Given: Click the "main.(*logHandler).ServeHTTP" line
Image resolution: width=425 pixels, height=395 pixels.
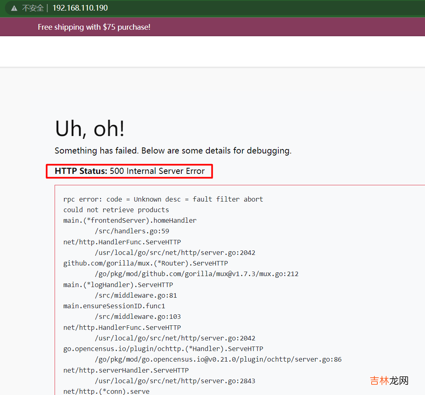Looking at the screenshot, I should [x=118, y=285].
